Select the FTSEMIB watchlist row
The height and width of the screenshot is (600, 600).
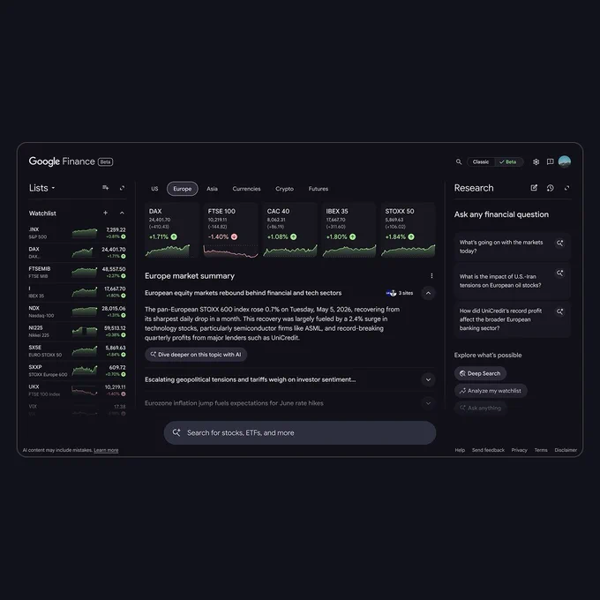coord(78,273)
